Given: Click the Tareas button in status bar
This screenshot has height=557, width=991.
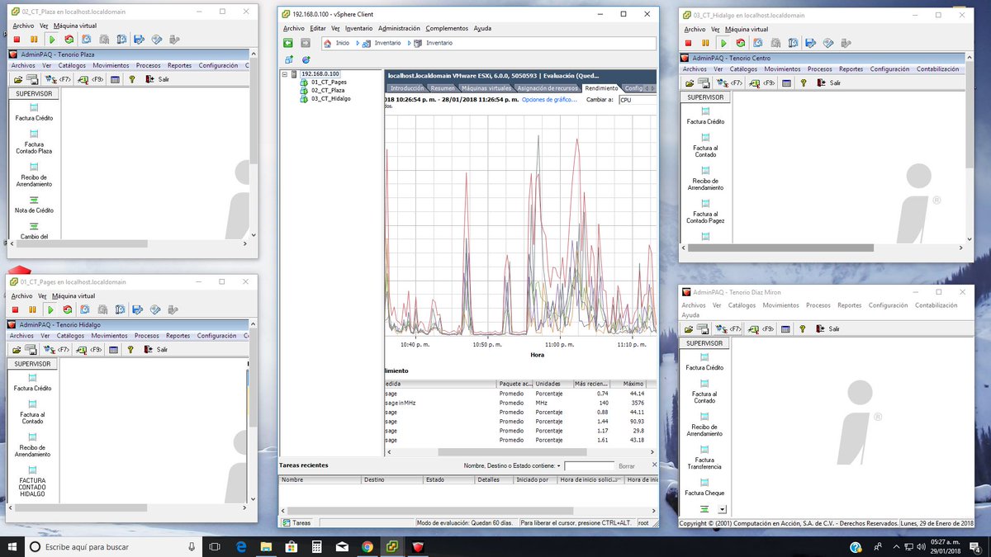Looking at the screenshot, I should pos(297,523).
